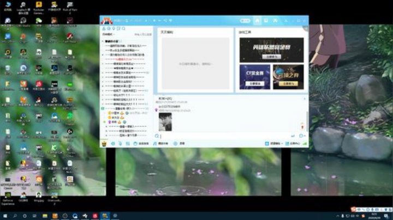Click the search icon above channel list
Image resolution: width=393 pixels, height=220 pixels.
123,28
